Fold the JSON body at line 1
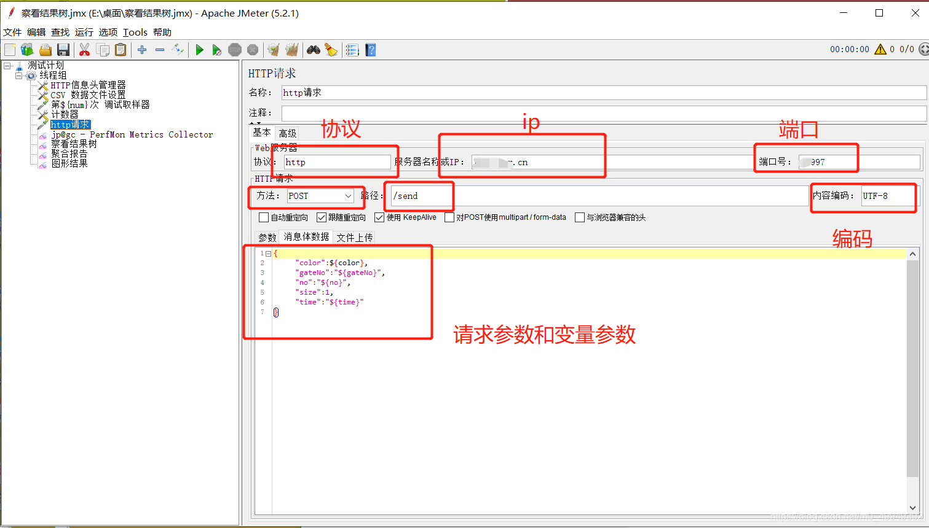 pyautogui.click(x=269, y=254)
